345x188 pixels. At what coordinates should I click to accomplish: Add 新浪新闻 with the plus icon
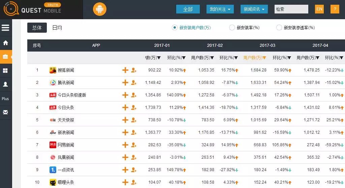(125, 132)
